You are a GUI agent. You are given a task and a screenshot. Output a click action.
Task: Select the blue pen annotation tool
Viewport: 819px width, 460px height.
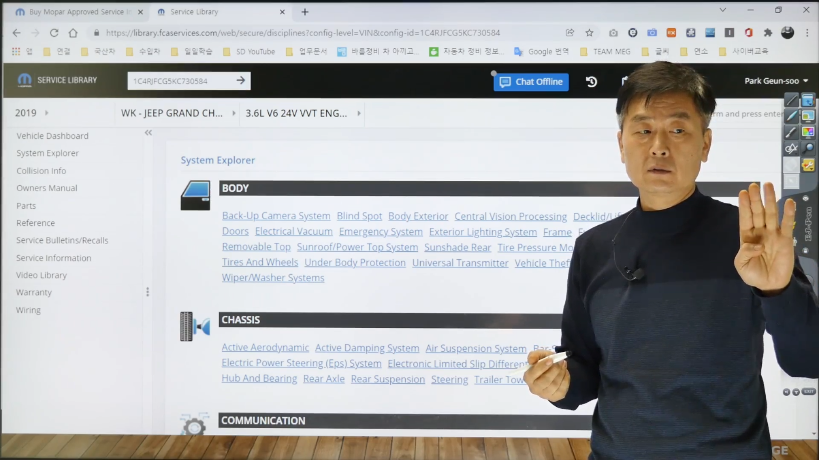pyautogui.click(x=791, y=116)
